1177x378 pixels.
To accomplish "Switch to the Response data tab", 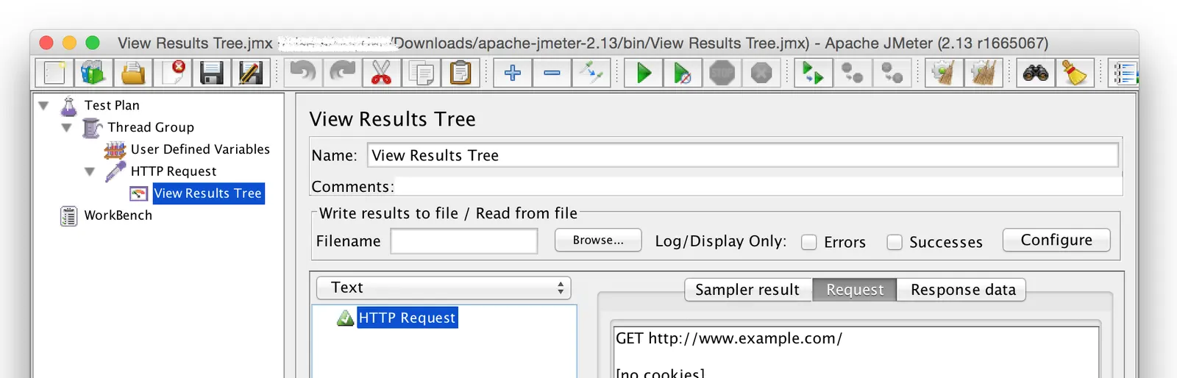I will (962, 290).
